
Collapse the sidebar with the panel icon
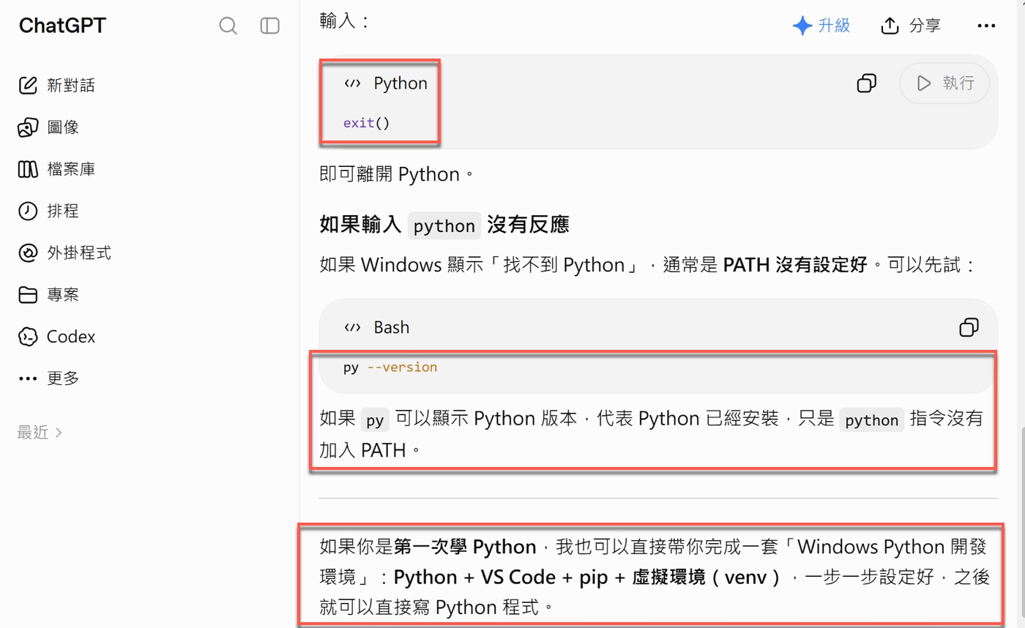point(270,26)
